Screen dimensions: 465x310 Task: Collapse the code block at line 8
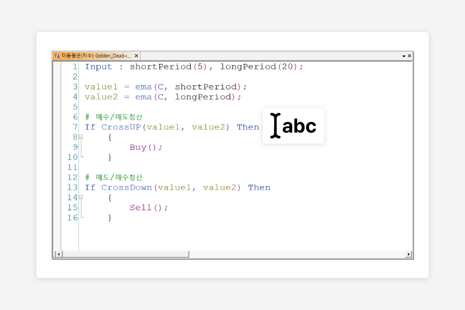81,137
